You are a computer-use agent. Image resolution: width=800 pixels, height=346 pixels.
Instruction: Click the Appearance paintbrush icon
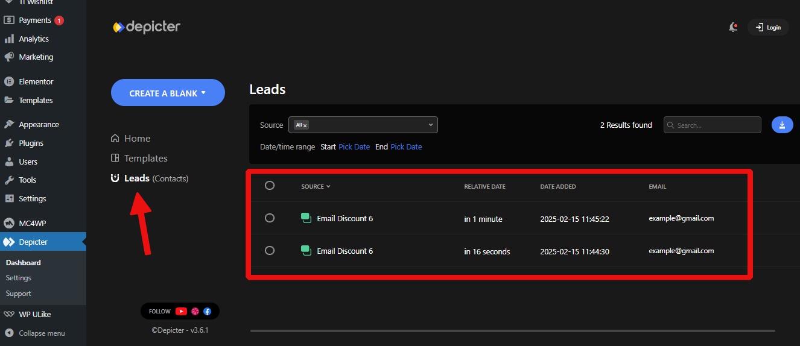[9, 124]
